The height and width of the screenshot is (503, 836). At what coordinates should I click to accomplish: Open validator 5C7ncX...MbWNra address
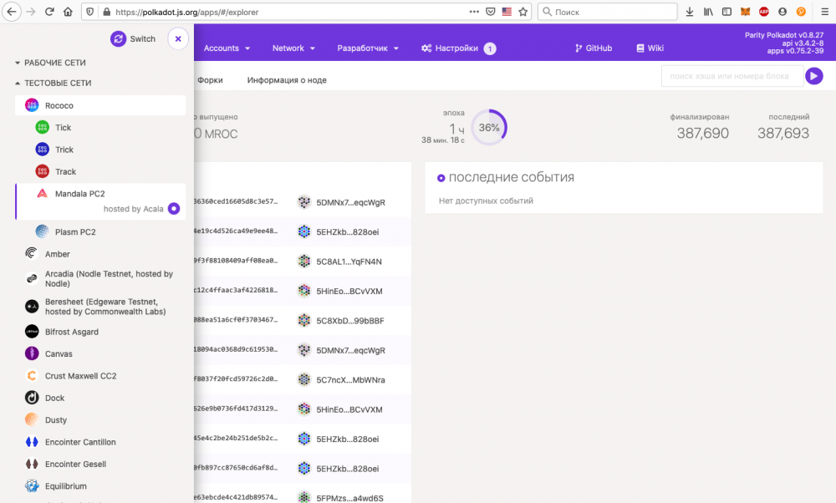[x=350, y=380]
